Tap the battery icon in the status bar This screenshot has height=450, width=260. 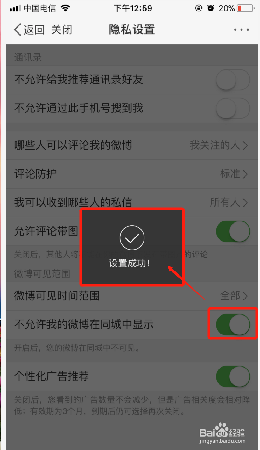[x=246, y=8]
